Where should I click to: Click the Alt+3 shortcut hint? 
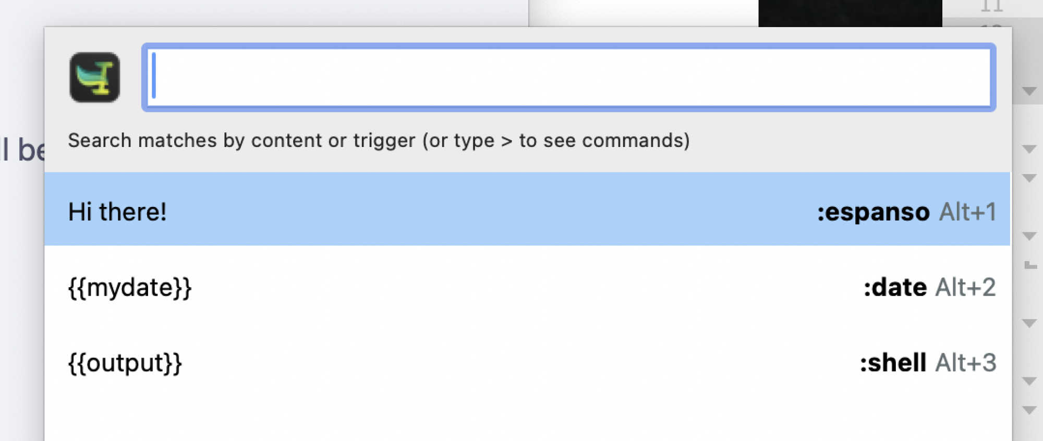tap(965, 362)
